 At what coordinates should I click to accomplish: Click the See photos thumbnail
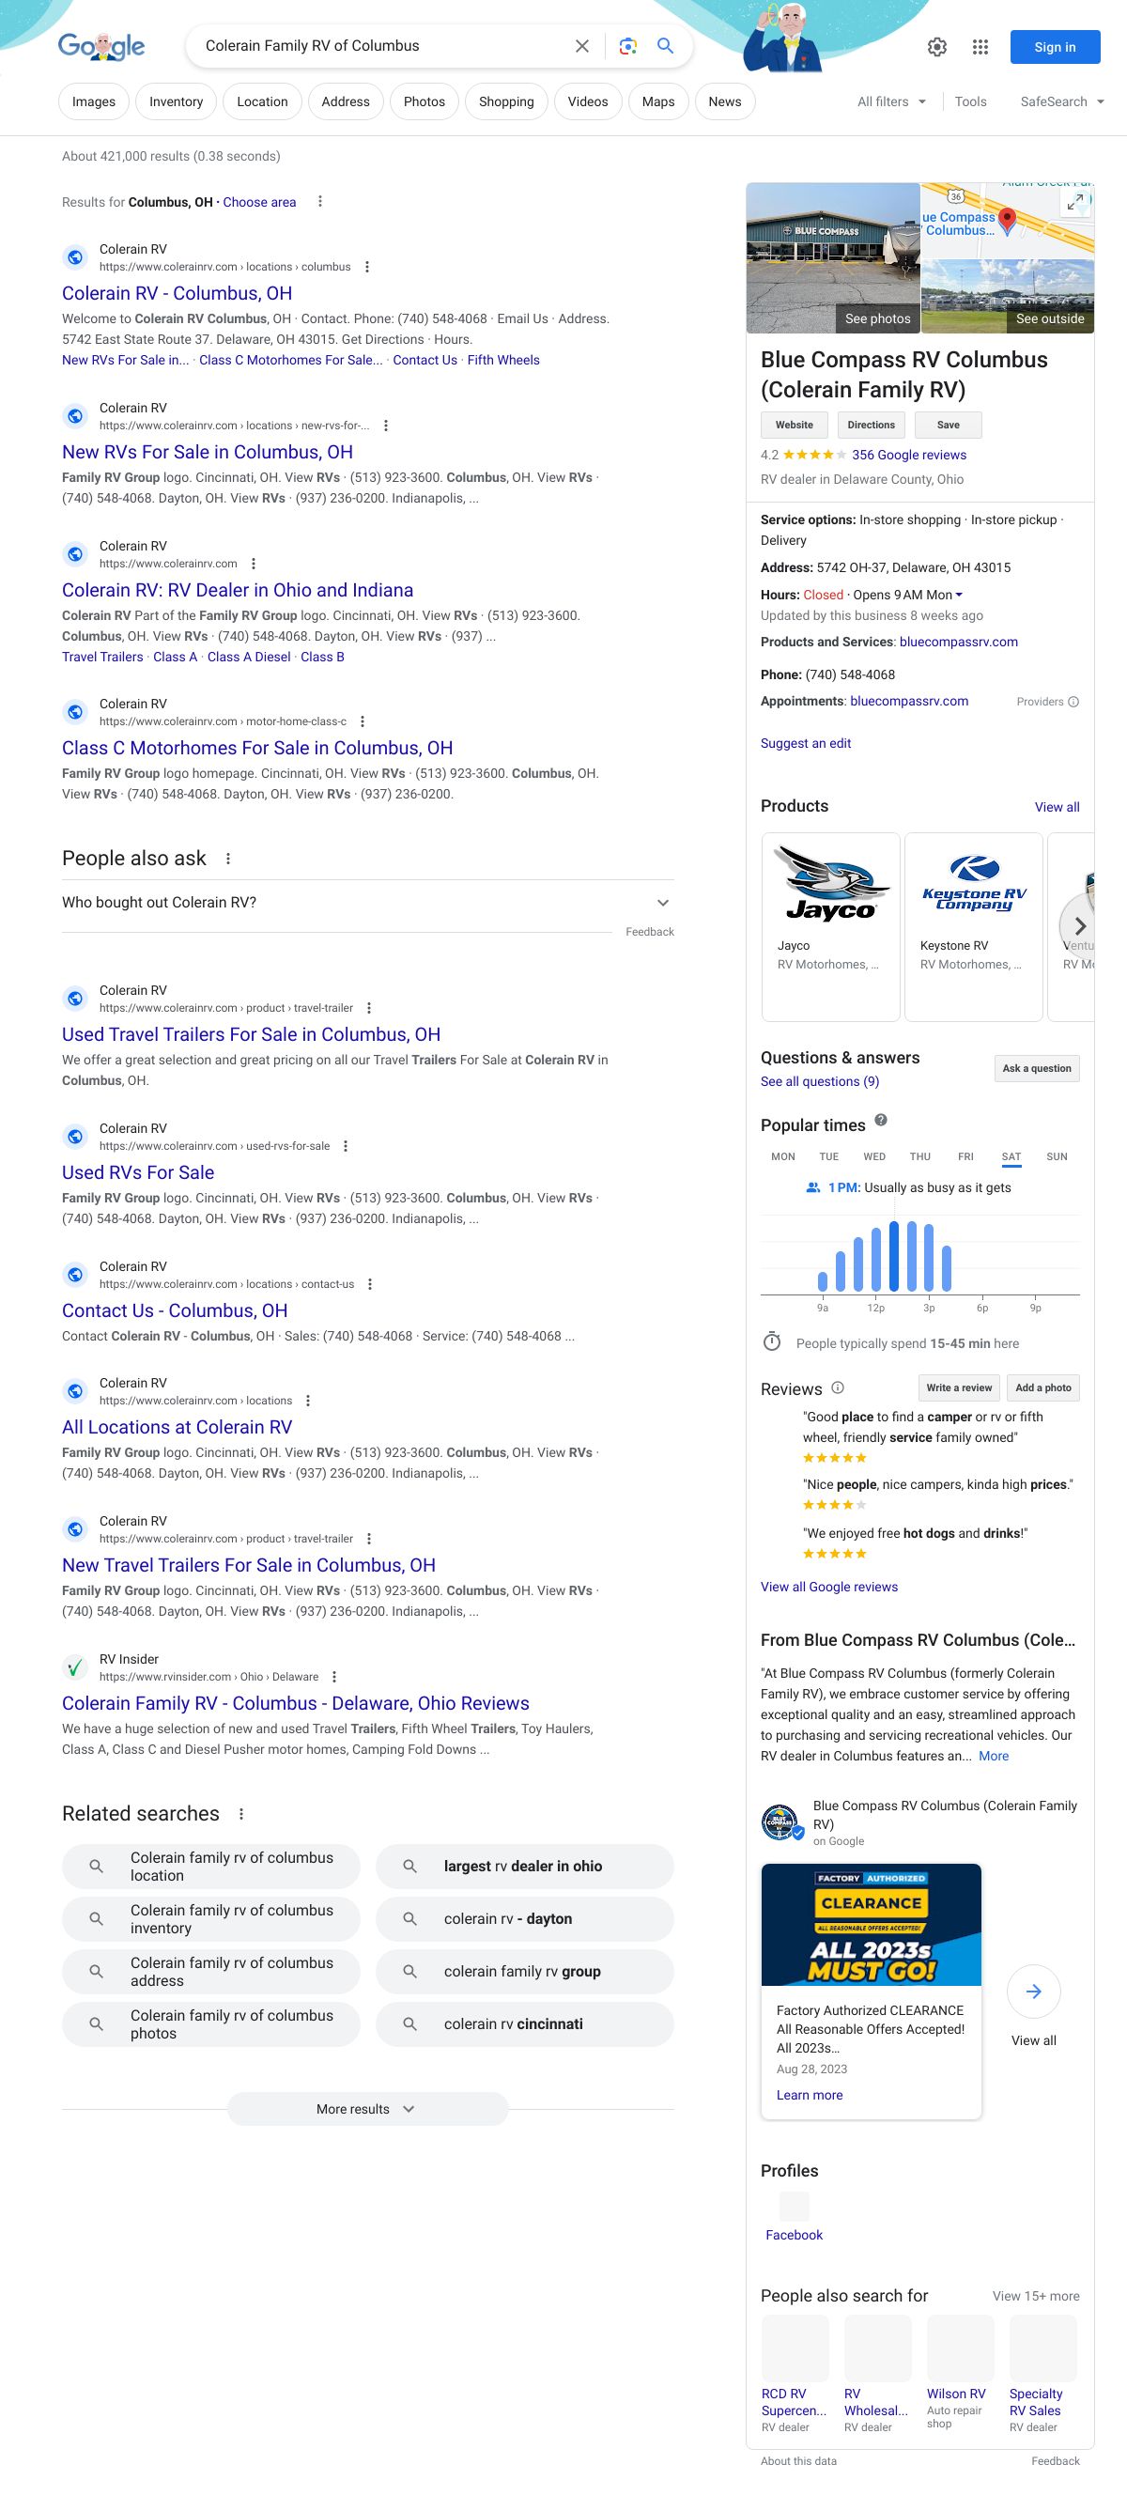[833, 258]
